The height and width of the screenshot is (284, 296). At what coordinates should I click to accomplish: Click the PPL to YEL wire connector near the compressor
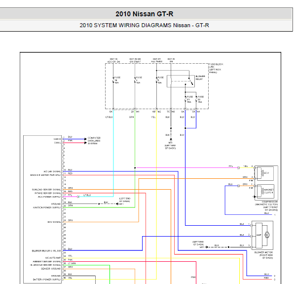(239, 168)
